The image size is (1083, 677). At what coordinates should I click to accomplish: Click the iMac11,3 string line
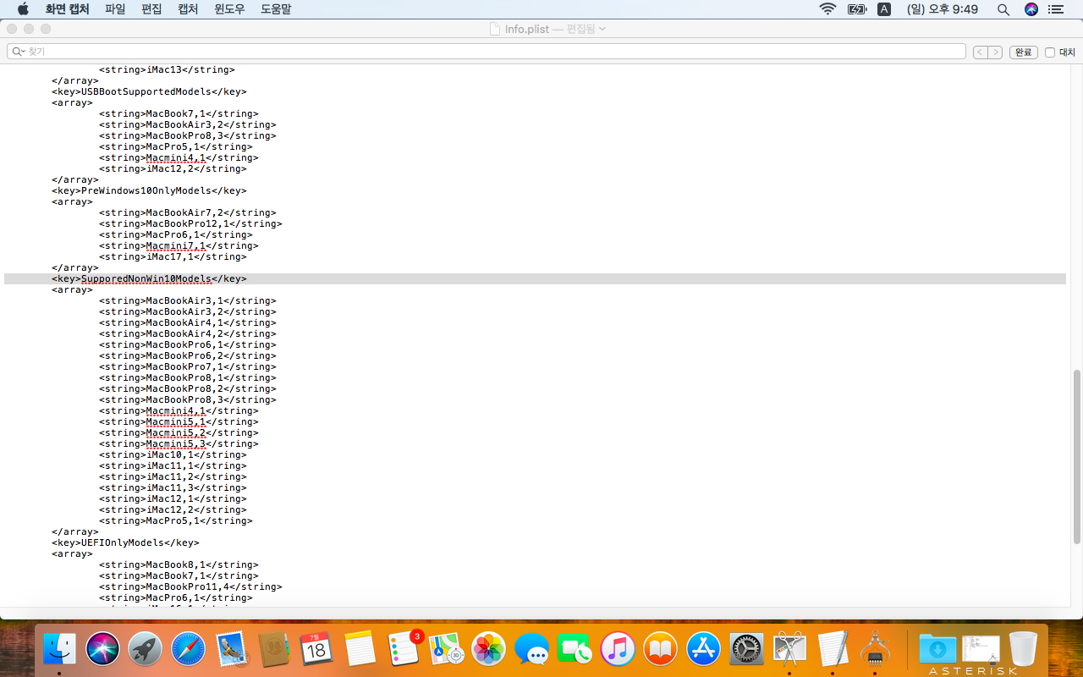pyautogui.click(x=173, y=487)
